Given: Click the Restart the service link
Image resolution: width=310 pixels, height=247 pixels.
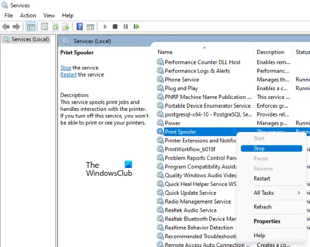Looking at the screenshot, I should tap(68, 75).
